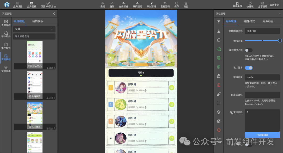This screenshot has width=283, height=153.
Task: Collapse the 属性管理 right panel chevron
Action: (x=279, y=14)
